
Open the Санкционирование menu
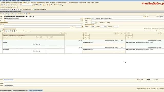point(61,2)
